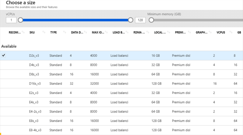The height and width of the screenshot is (135, 243).
Task: Click the SKU column header label
Action: coord(32,32)
